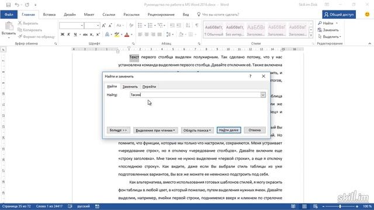Open the borders button
The width and height of the screenshot is (374, 210).
pyautogui.click(x=191, y=34)
